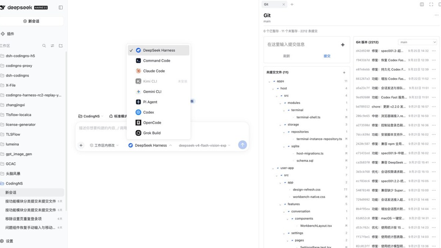The image size is (441, 248).
Task: Click the 刷新 refresh button
Action: (x=287, y=56)
